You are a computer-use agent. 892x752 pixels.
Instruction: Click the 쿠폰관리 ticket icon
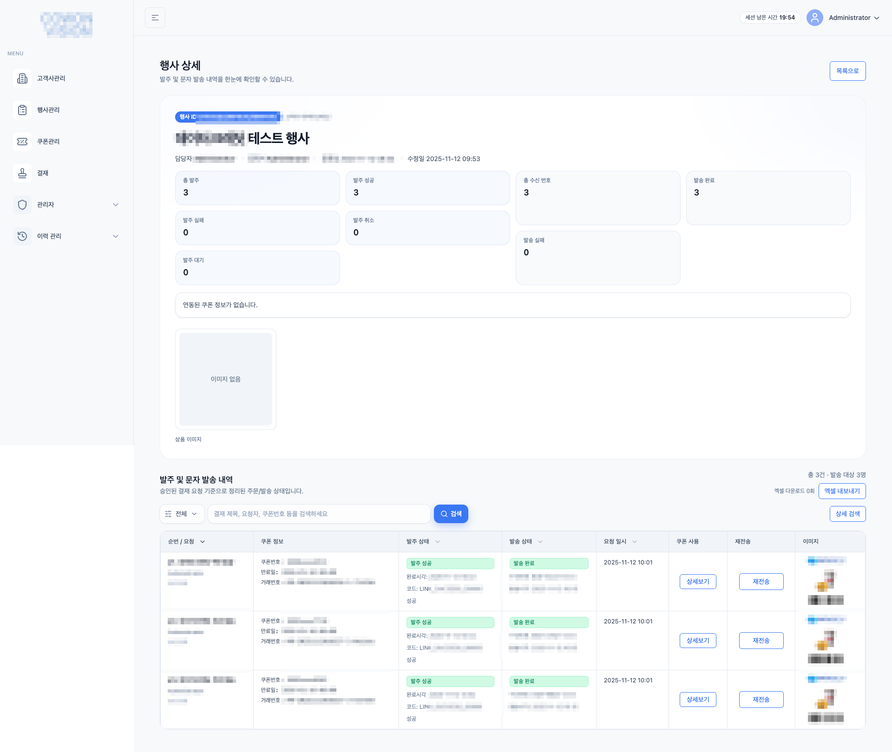pyautogui.click(x=22, y=142)
